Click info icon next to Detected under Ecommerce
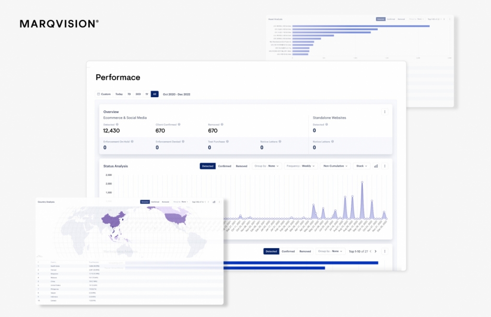 pyautogui.click(x=117, y=125)
